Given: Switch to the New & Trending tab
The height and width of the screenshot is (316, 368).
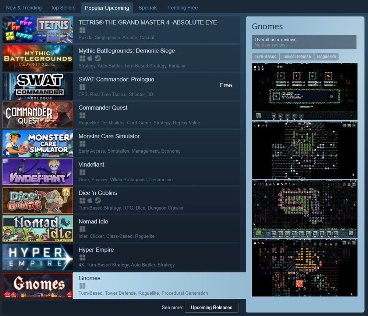Looking at the screenshot, I should (24, 8).
